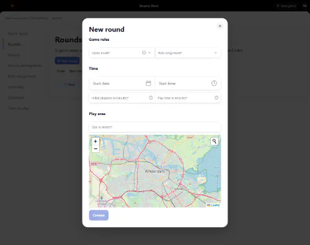310x245 pixels.
Task: Click the Size in meters field
Action: 155,127
